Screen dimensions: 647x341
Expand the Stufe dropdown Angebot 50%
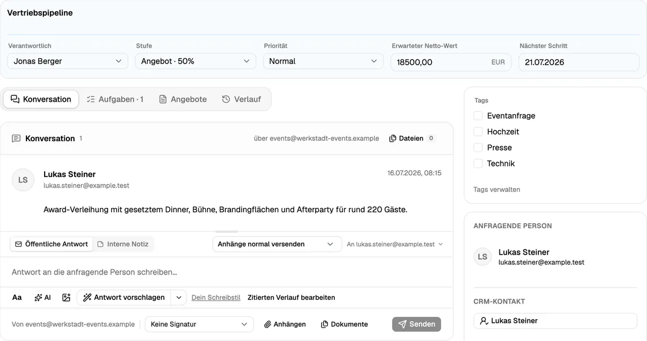tap(196, 61)
